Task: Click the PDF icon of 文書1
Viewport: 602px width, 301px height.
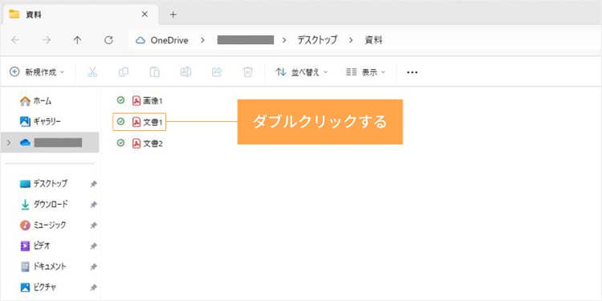Action: (x=136, y=122)
